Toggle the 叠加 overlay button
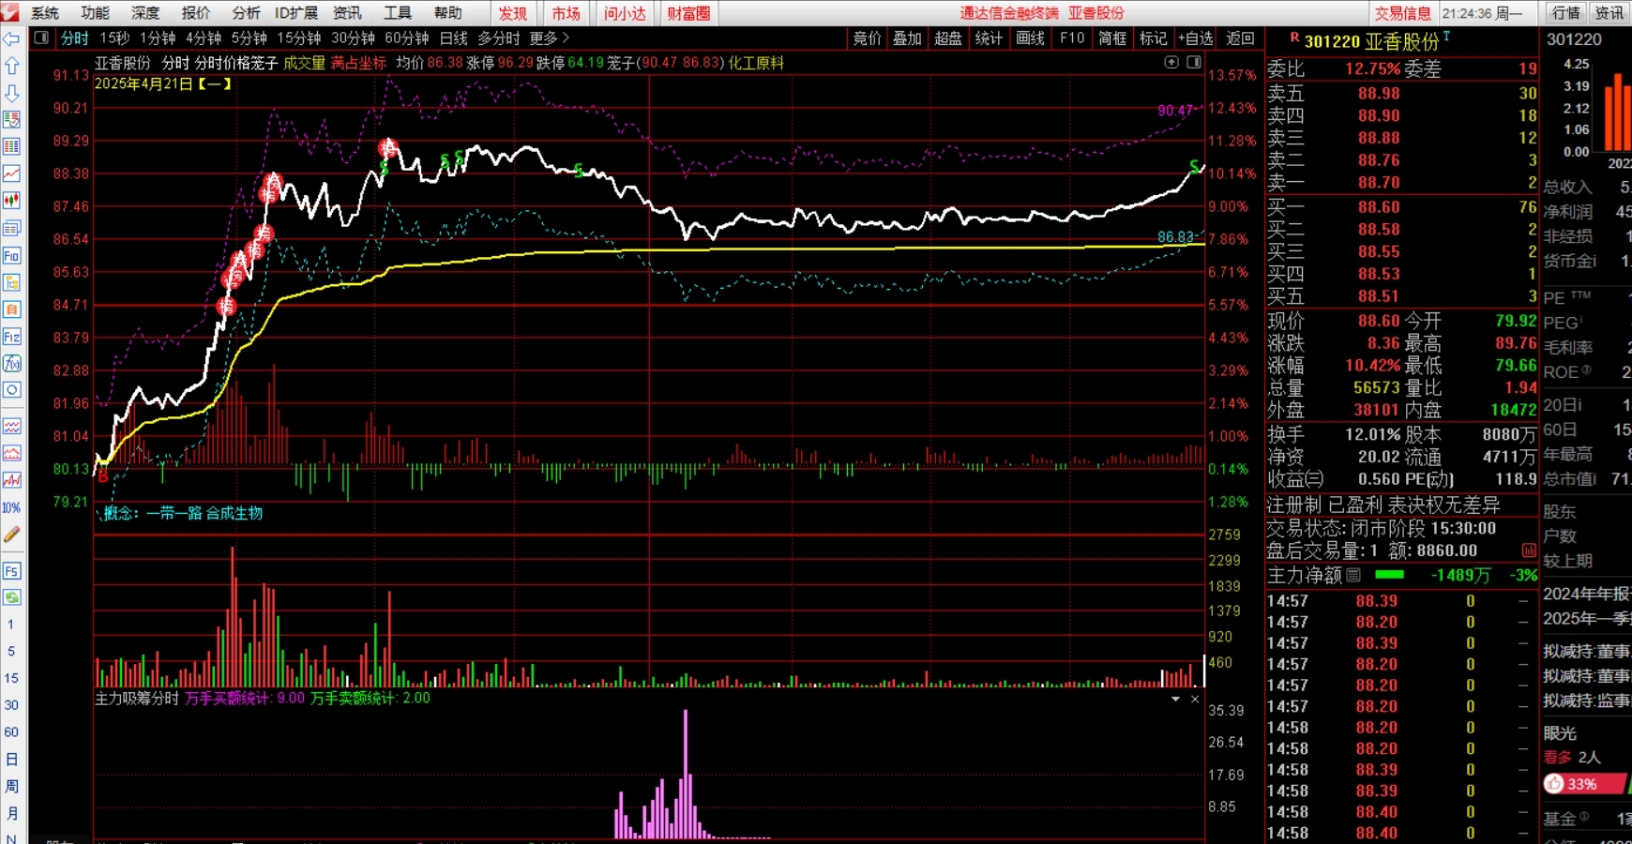 [907, 38]
